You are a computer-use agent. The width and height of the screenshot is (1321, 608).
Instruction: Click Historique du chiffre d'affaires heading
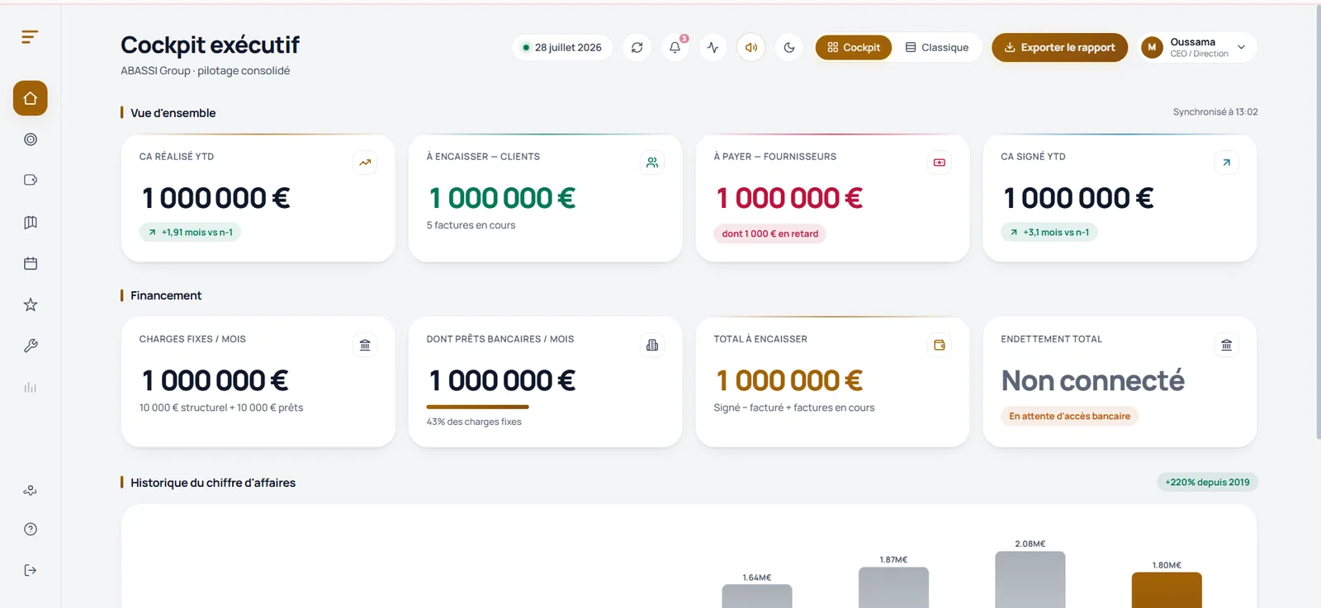[x=213, y=483]
